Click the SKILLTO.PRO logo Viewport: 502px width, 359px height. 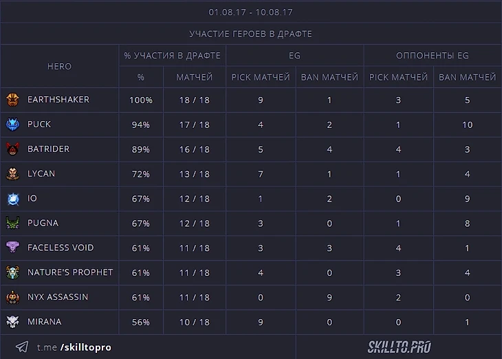[399, 347]
